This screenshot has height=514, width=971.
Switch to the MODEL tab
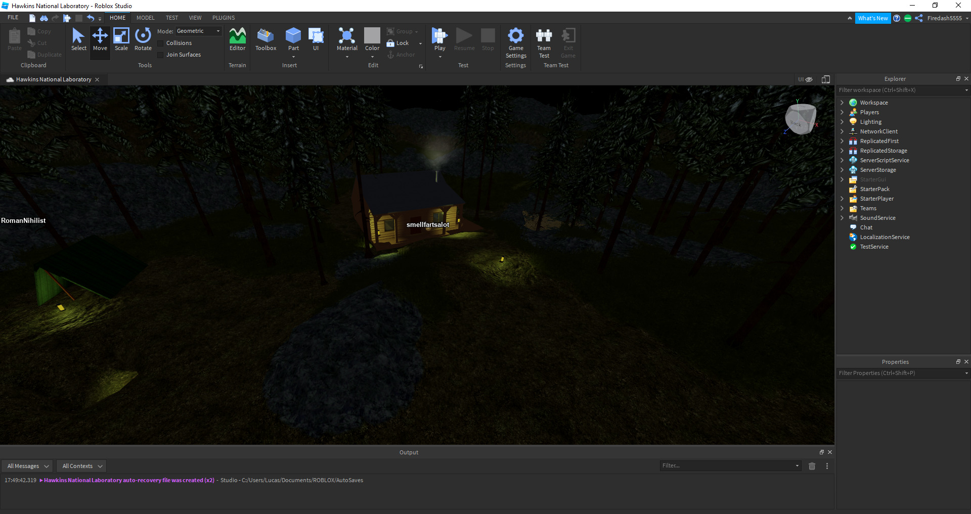click(x=146, y=18)
